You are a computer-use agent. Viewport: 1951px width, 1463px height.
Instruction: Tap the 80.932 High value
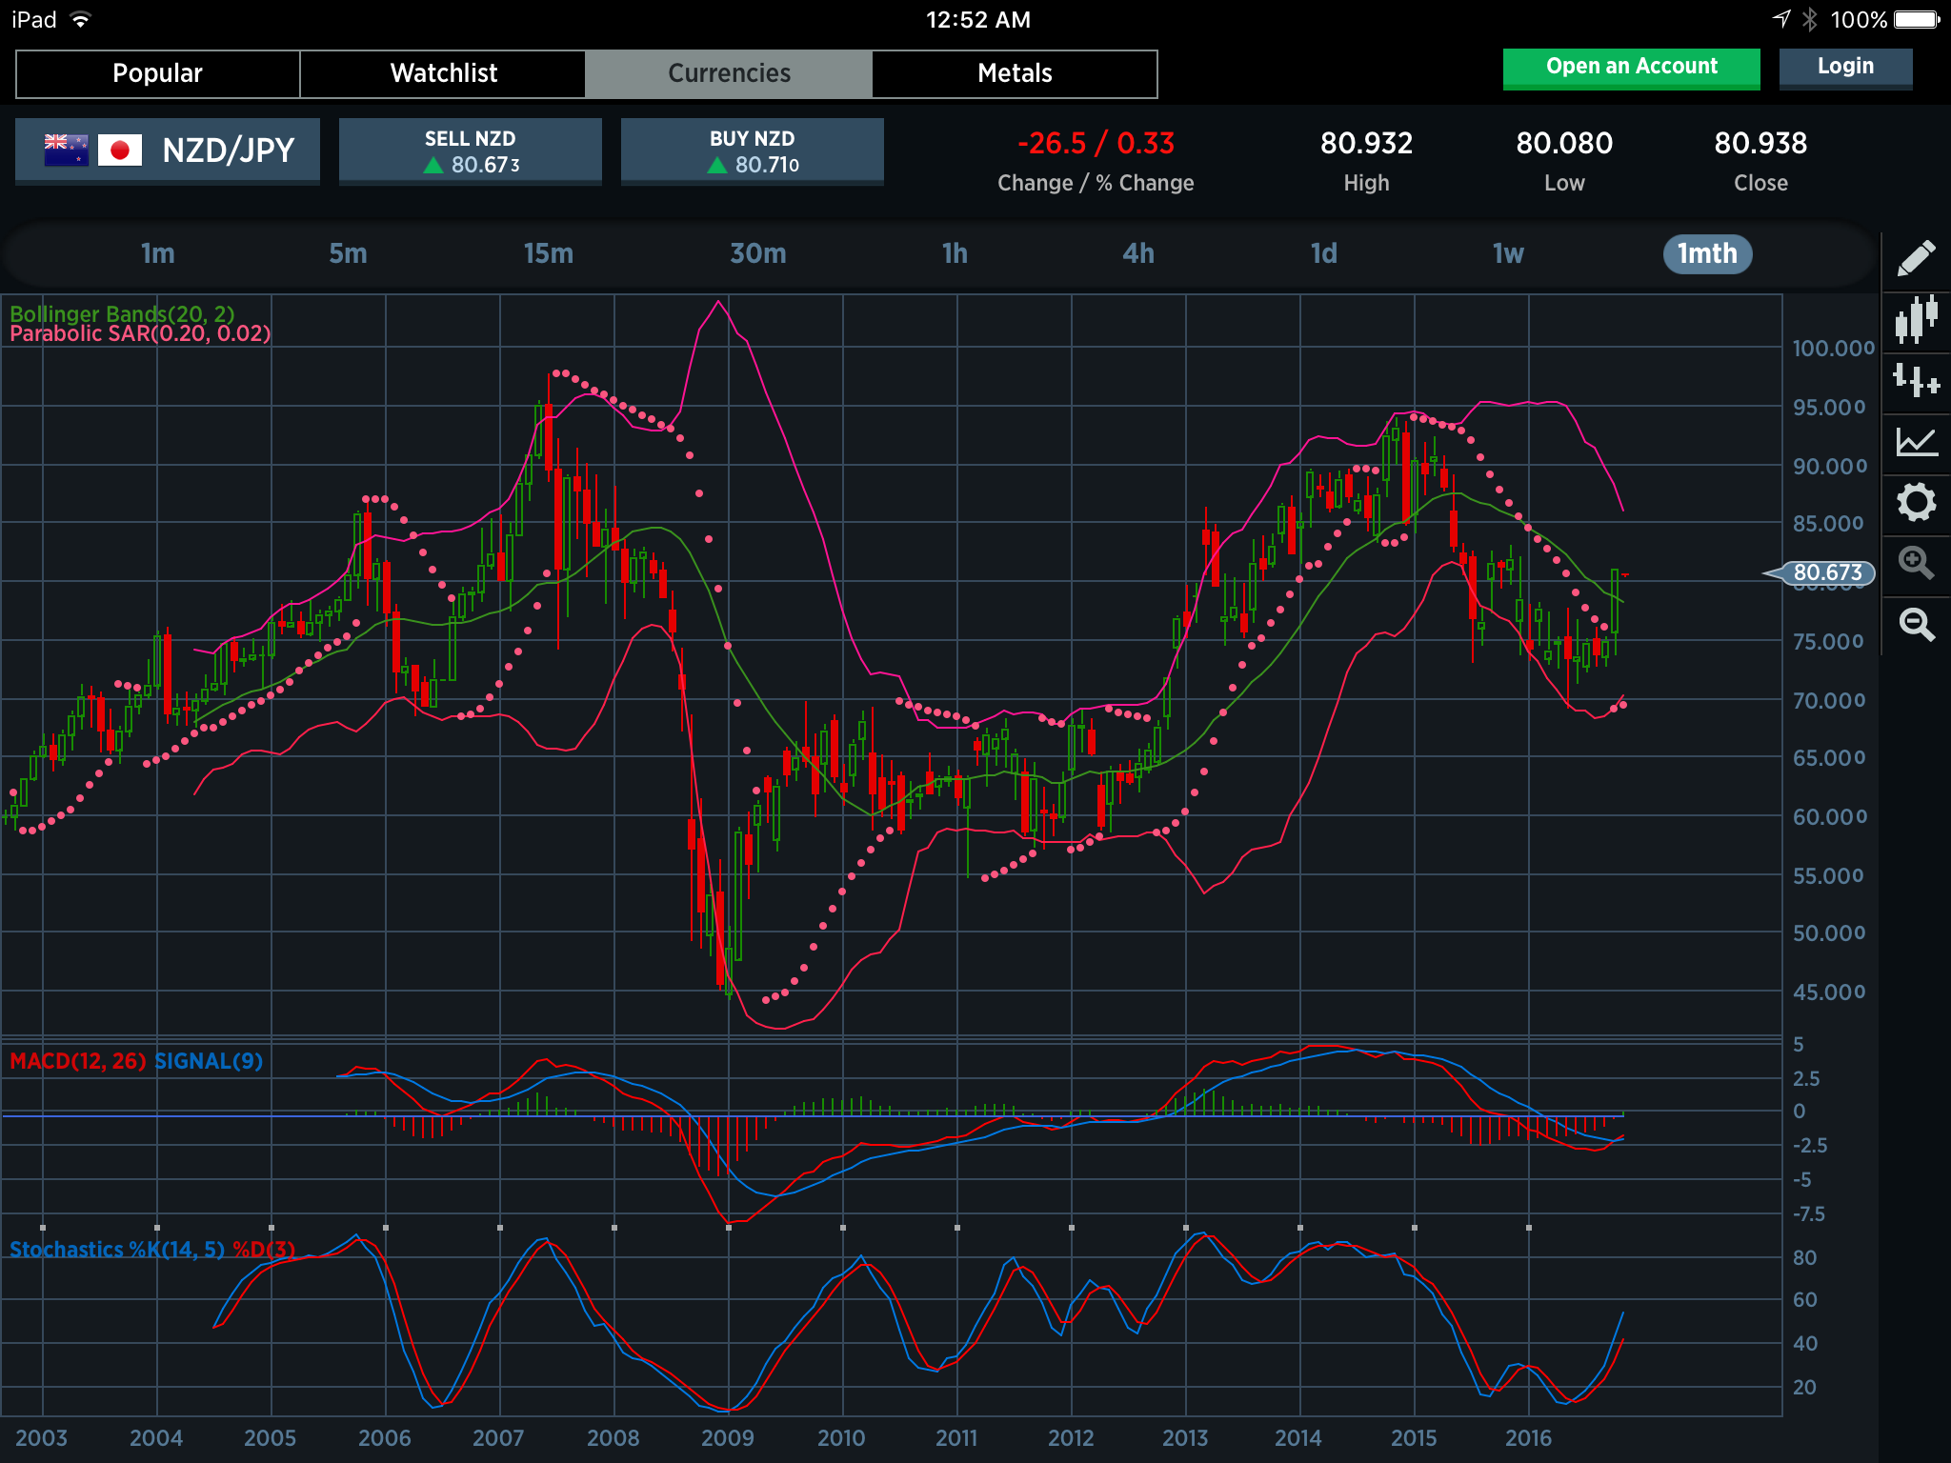click(1366, 144)
